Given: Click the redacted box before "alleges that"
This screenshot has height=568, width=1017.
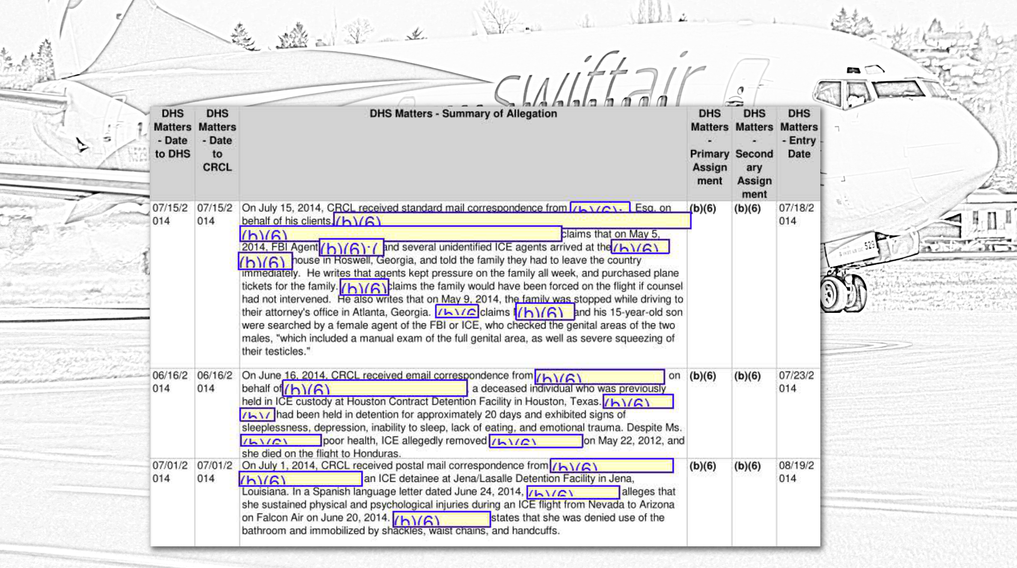Looking at the screenshot, I should click(573, 492).
